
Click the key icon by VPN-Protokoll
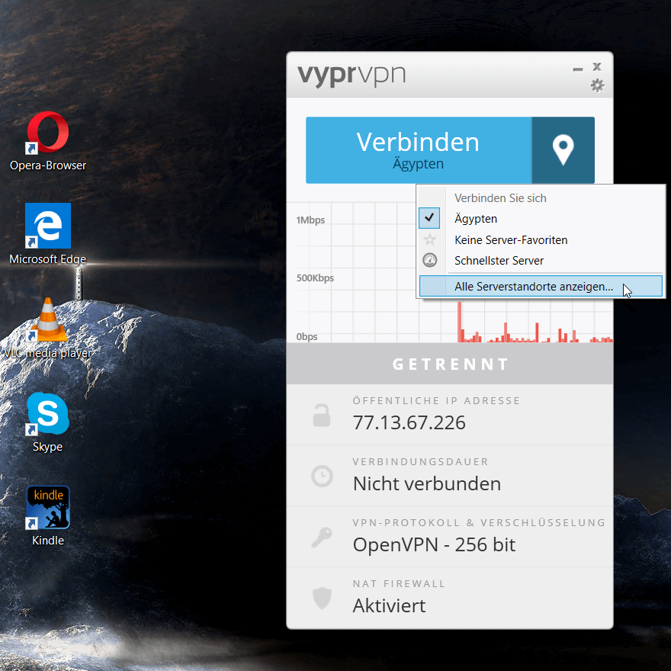(322, 537)
